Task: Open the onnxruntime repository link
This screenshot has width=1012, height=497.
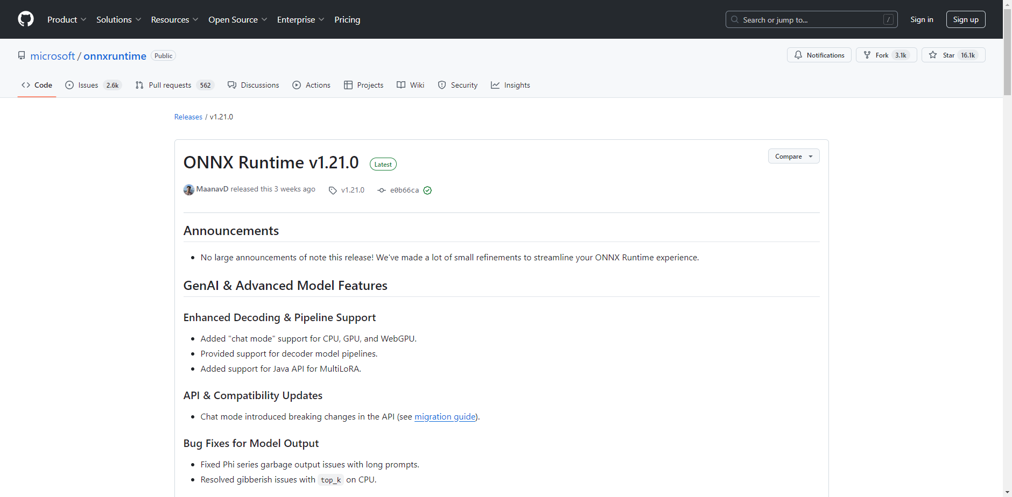Action: point(115,56)
